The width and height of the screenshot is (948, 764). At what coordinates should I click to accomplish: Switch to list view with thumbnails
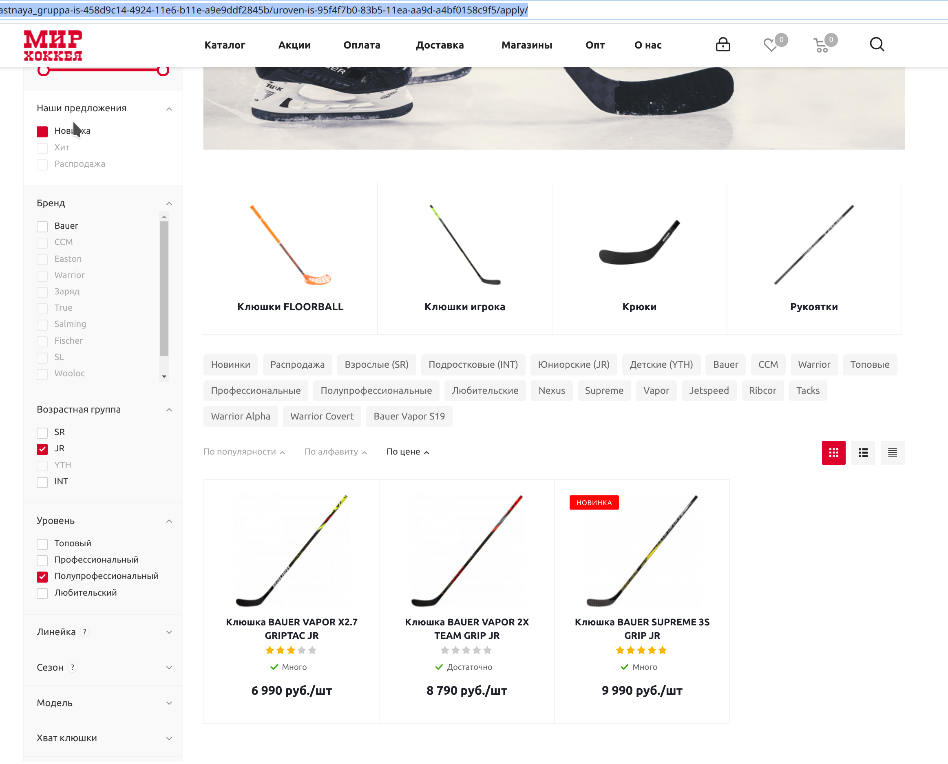point(863,453)
